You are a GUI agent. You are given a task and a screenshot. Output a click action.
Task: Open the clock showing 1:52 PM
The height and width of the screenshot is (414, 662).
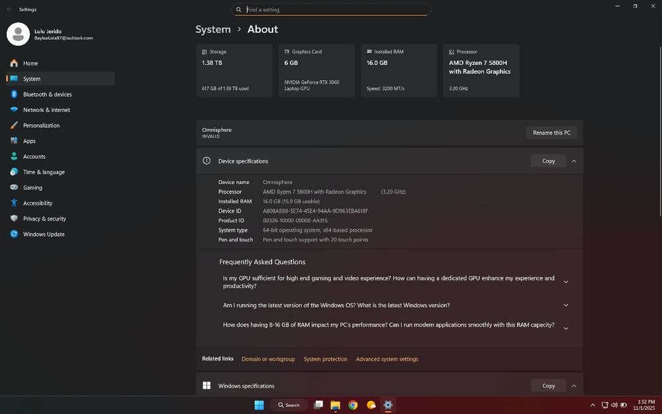(x=644, y=405)
